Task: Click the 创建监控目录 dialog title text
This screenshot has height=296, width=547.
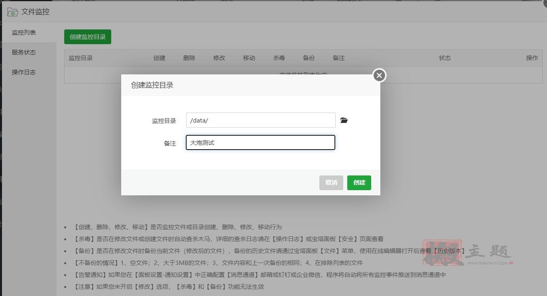Action: (x=152, y=85)
